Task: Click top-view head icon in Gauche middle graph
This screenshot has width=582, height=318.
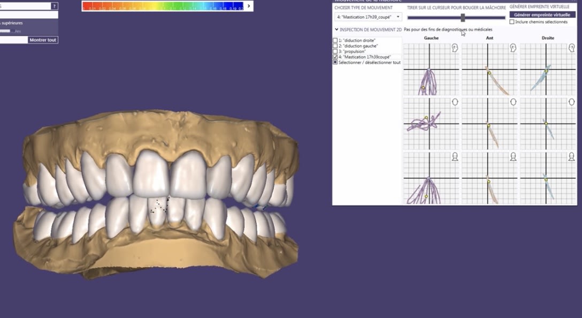Action: [x=455, y=102]
